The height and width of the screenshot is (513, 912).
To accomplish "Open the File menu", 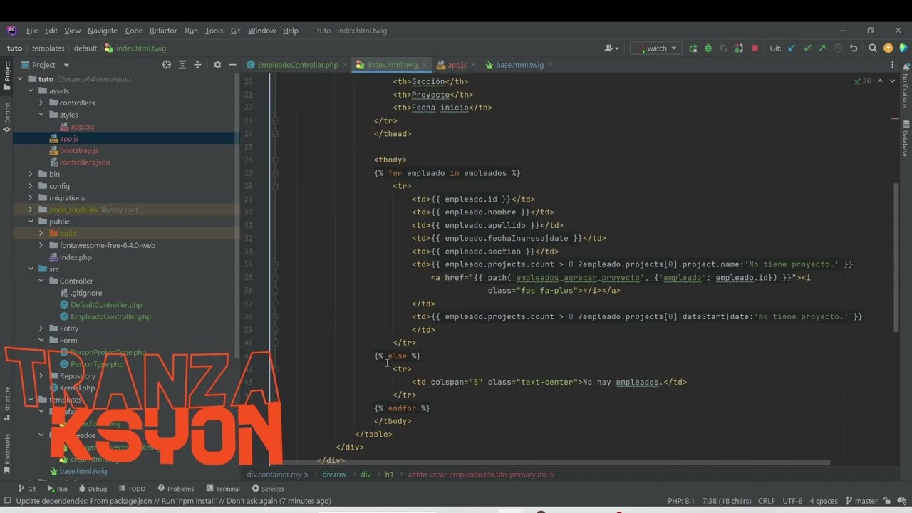I will 32,31.
